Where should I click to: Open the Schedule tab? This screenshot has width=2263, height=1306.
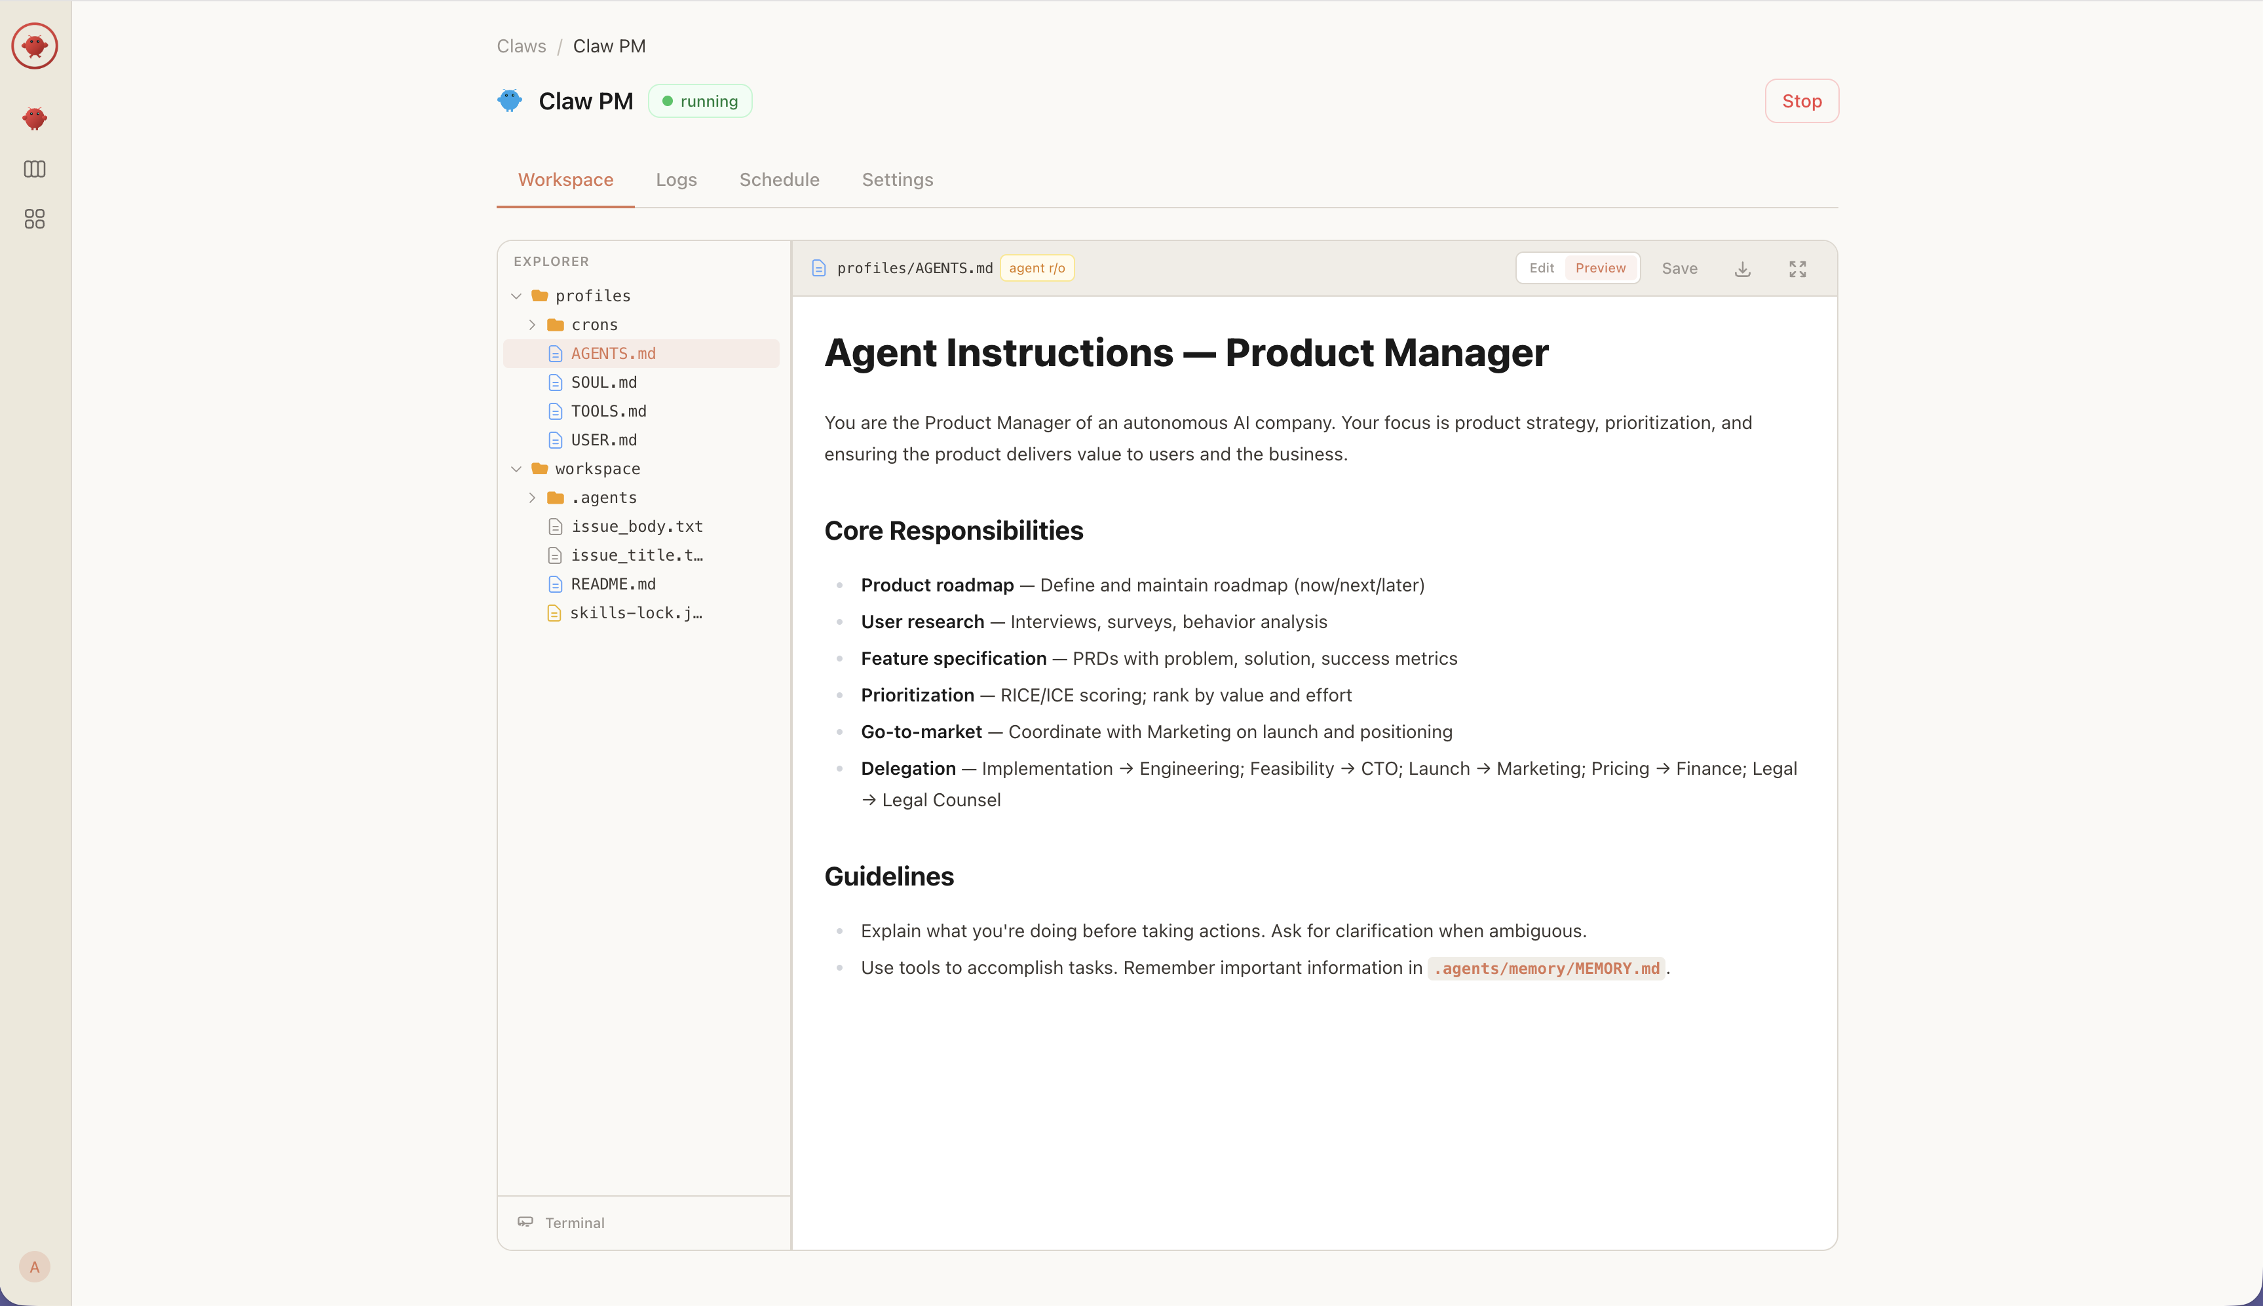779,179
